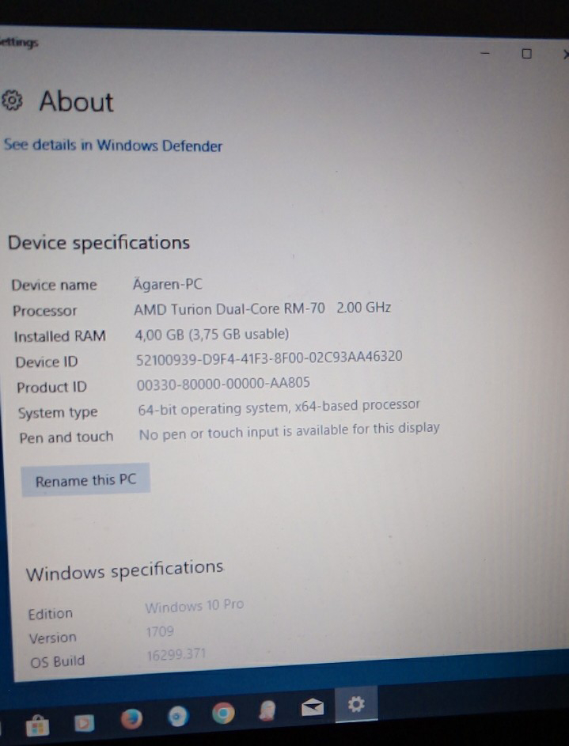Select the Device ID value 52100939-D9F4
569x746 pixels.
(269, 358)
